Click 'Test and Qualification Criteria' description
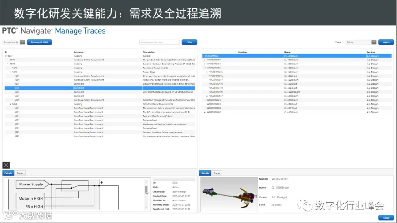This screenshot has height=223, width=397. click(x=158, y=116)
